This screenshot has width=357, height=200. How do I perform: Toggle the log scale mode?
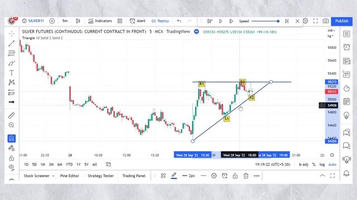(x=322, y=164)
